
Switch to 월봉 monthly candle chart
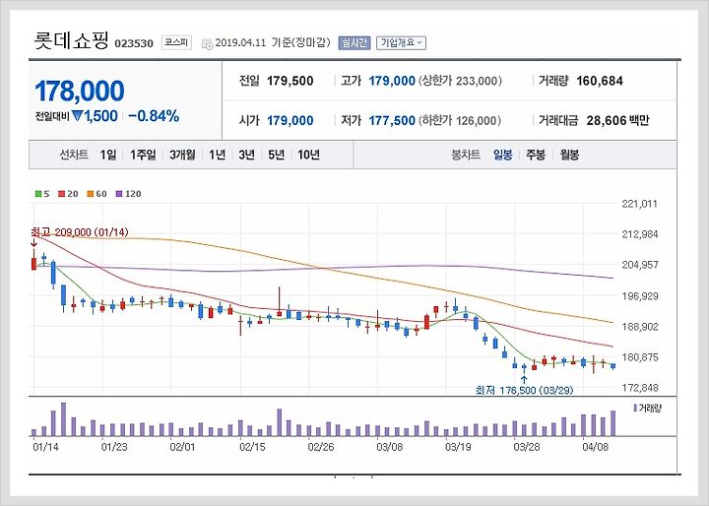click(569, 155)
